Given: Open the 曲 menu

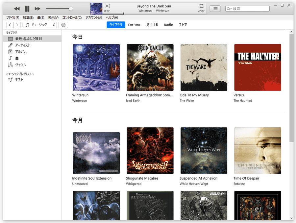Looking at the screenshot, I should [40, 17].
